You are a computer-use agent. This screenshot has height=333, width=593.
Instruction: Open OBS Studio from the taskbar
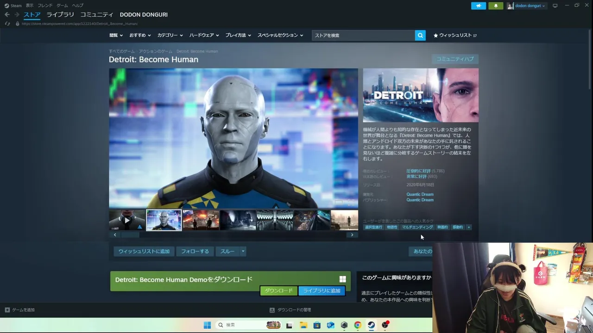pos(385,325)
